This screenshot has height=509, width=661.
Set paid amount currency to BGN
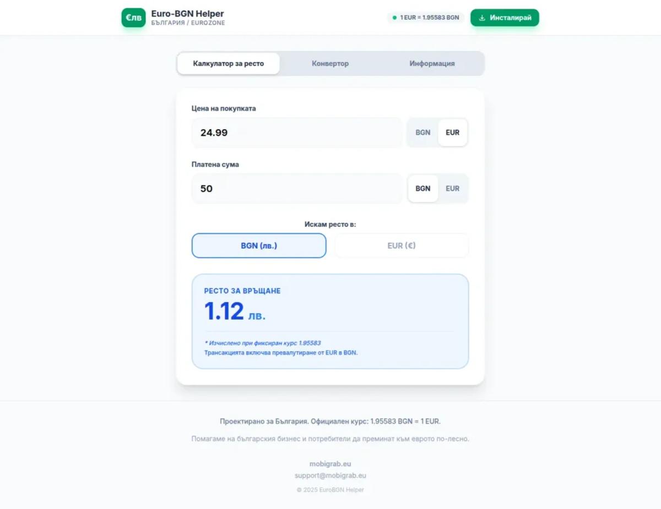(423, 189)
